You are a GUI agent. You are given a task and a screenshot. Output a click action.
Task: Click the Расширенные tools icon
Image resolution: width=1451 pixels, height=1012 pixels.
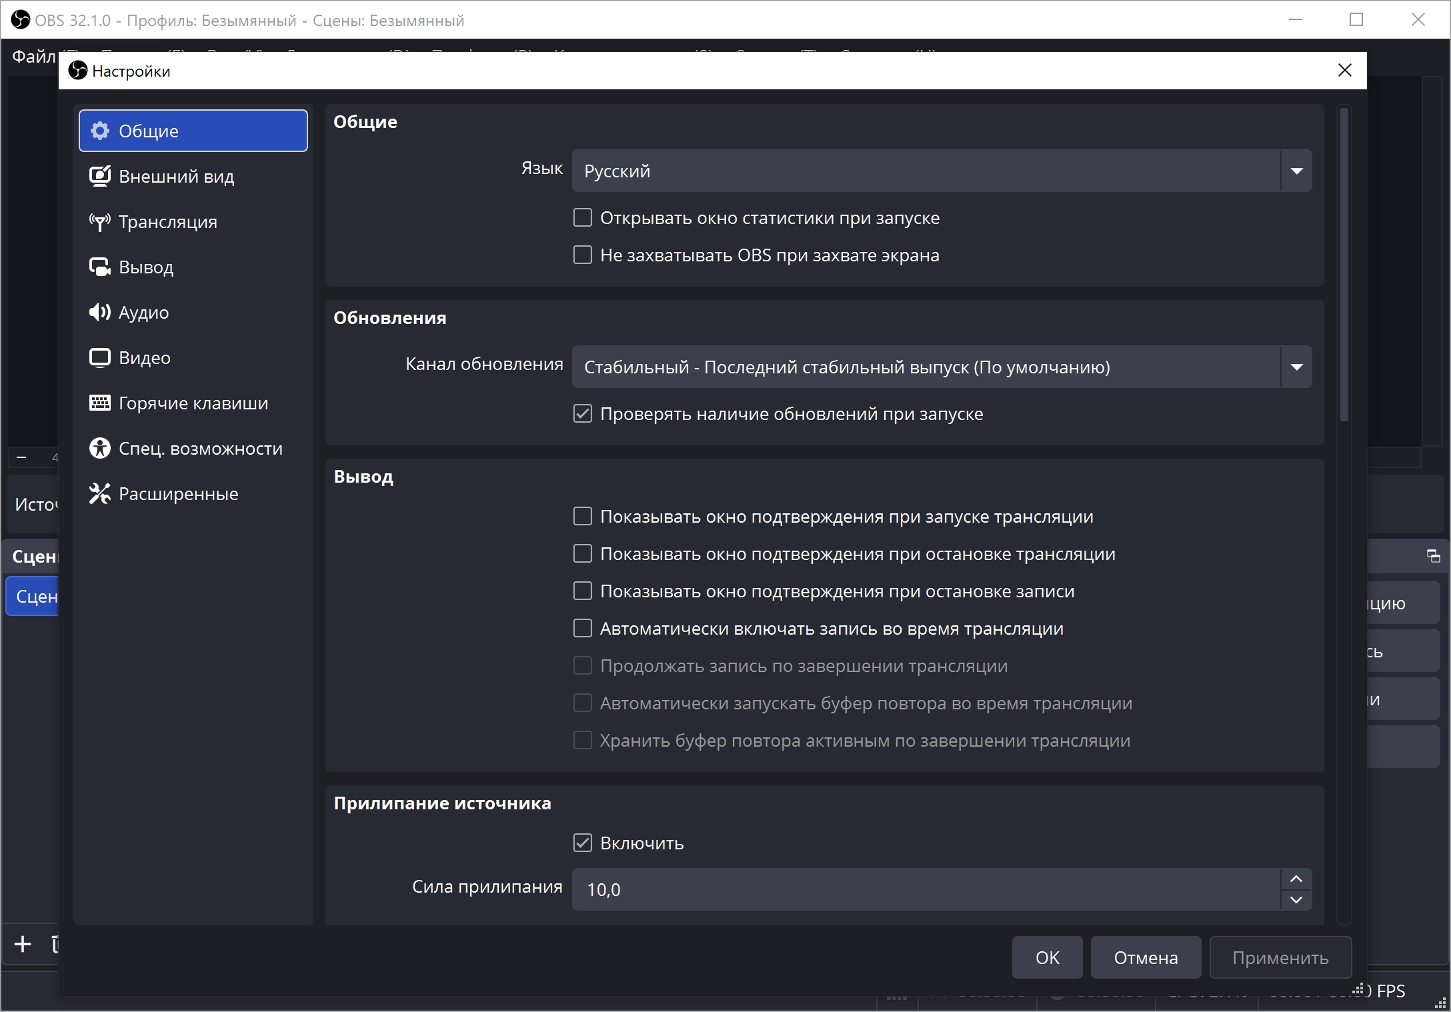pyautogui.click(x=100, y=493)
